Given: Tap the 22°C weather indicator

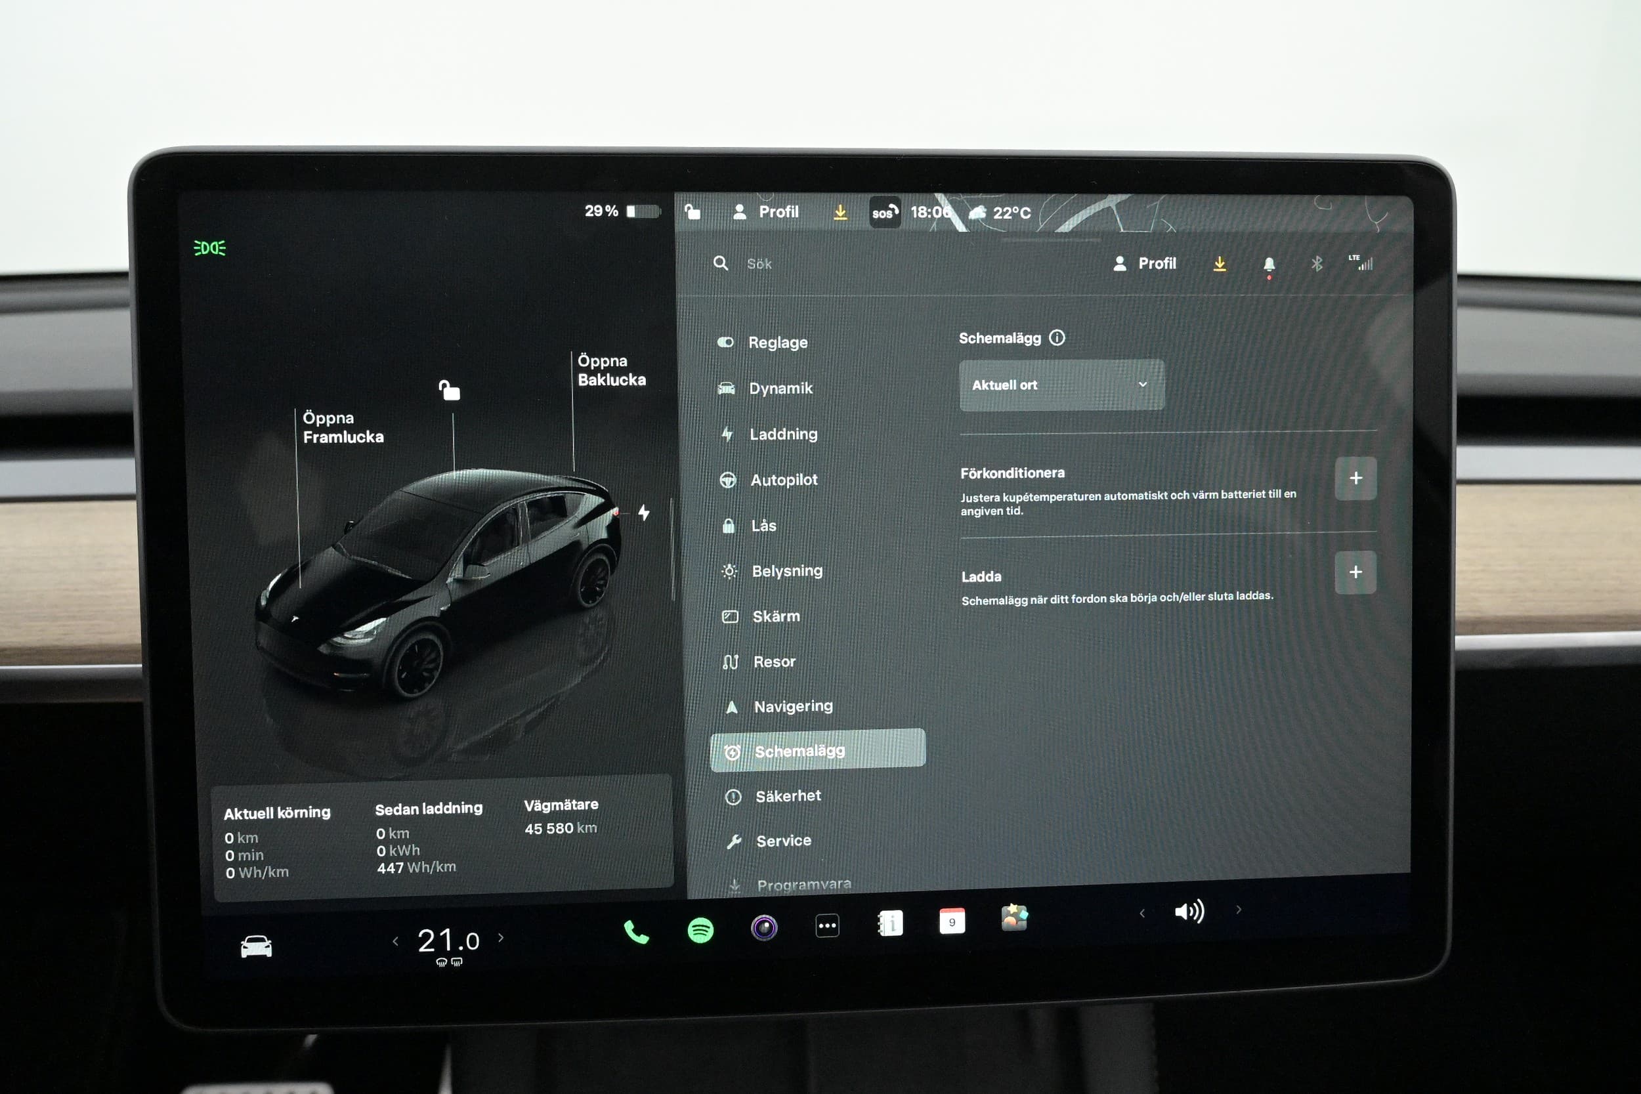Looking at the screenshot, I should click(x=1000, y=213).
